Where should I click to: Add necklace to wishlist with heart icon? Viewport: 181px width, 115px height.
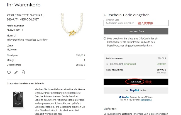[9, 72]
